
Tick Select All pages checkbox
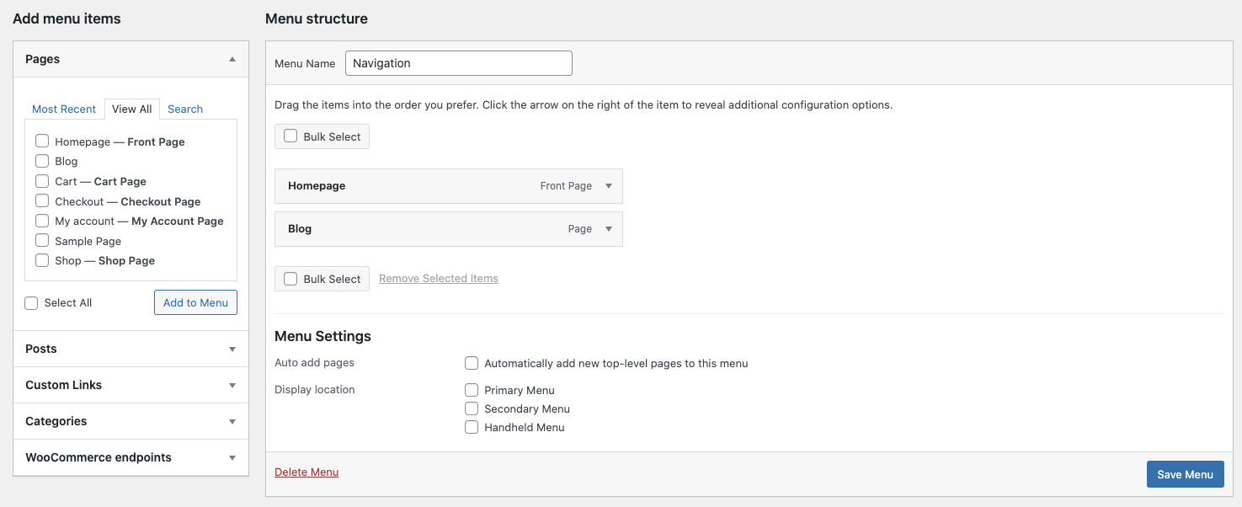point(31,303)
